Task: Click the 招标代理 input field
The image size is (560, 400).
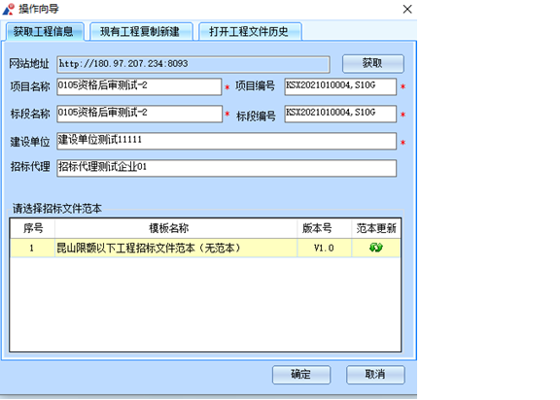Action: coord(227,168)
